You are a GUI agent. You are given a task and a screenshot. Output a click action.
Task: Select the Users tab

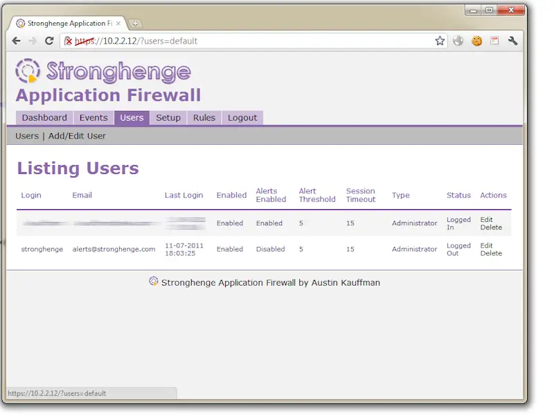point(132,118)
